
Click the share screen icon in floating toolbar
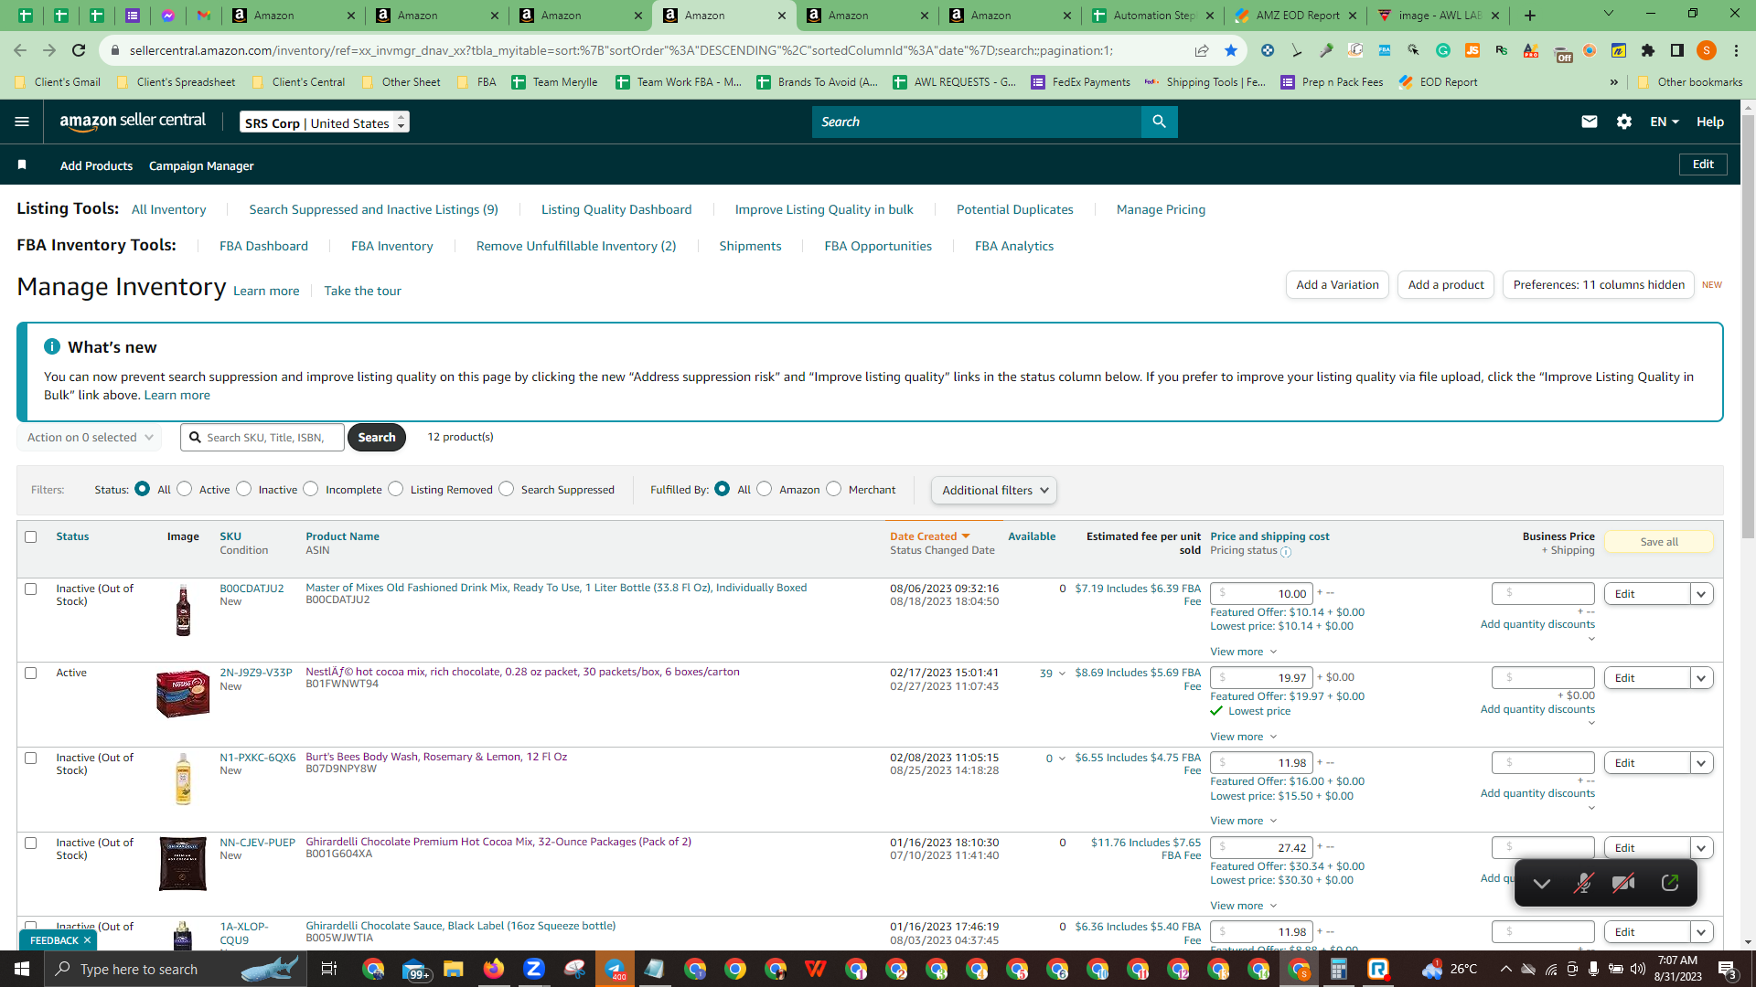tap(1670, 883)
